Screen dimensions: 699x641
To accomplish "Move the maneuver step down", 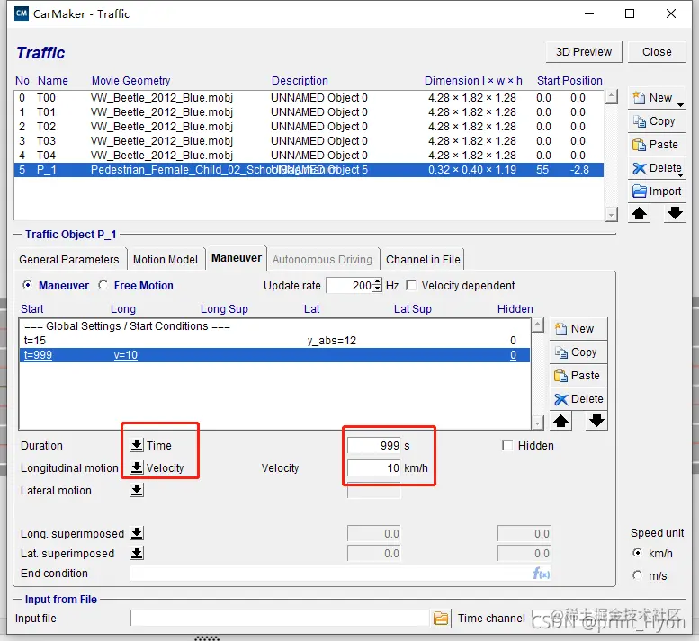I will [x=596, y=421].
